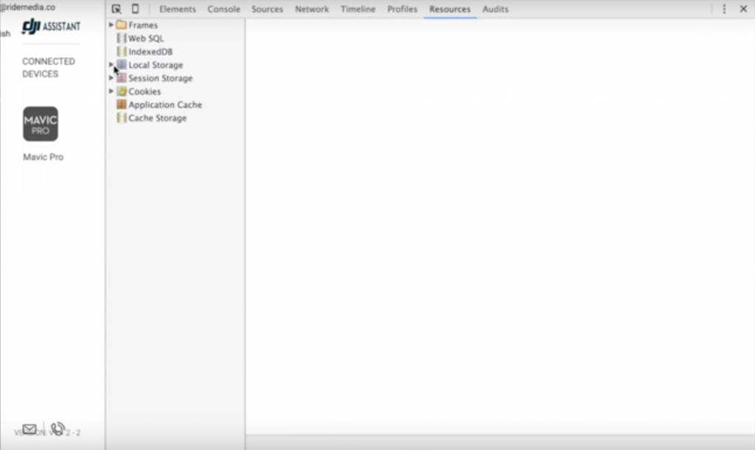755x450 pixels.
Task: Expand the Cookies tree arrow
Action: pos(111,91)
